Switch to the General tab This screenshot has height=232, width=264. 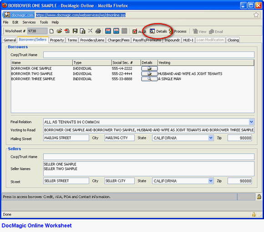point(10,40)
